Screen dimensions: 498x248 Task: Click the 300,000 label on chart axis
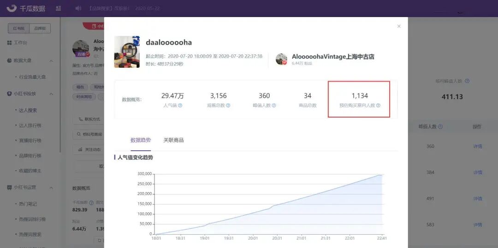pos(144,174)
